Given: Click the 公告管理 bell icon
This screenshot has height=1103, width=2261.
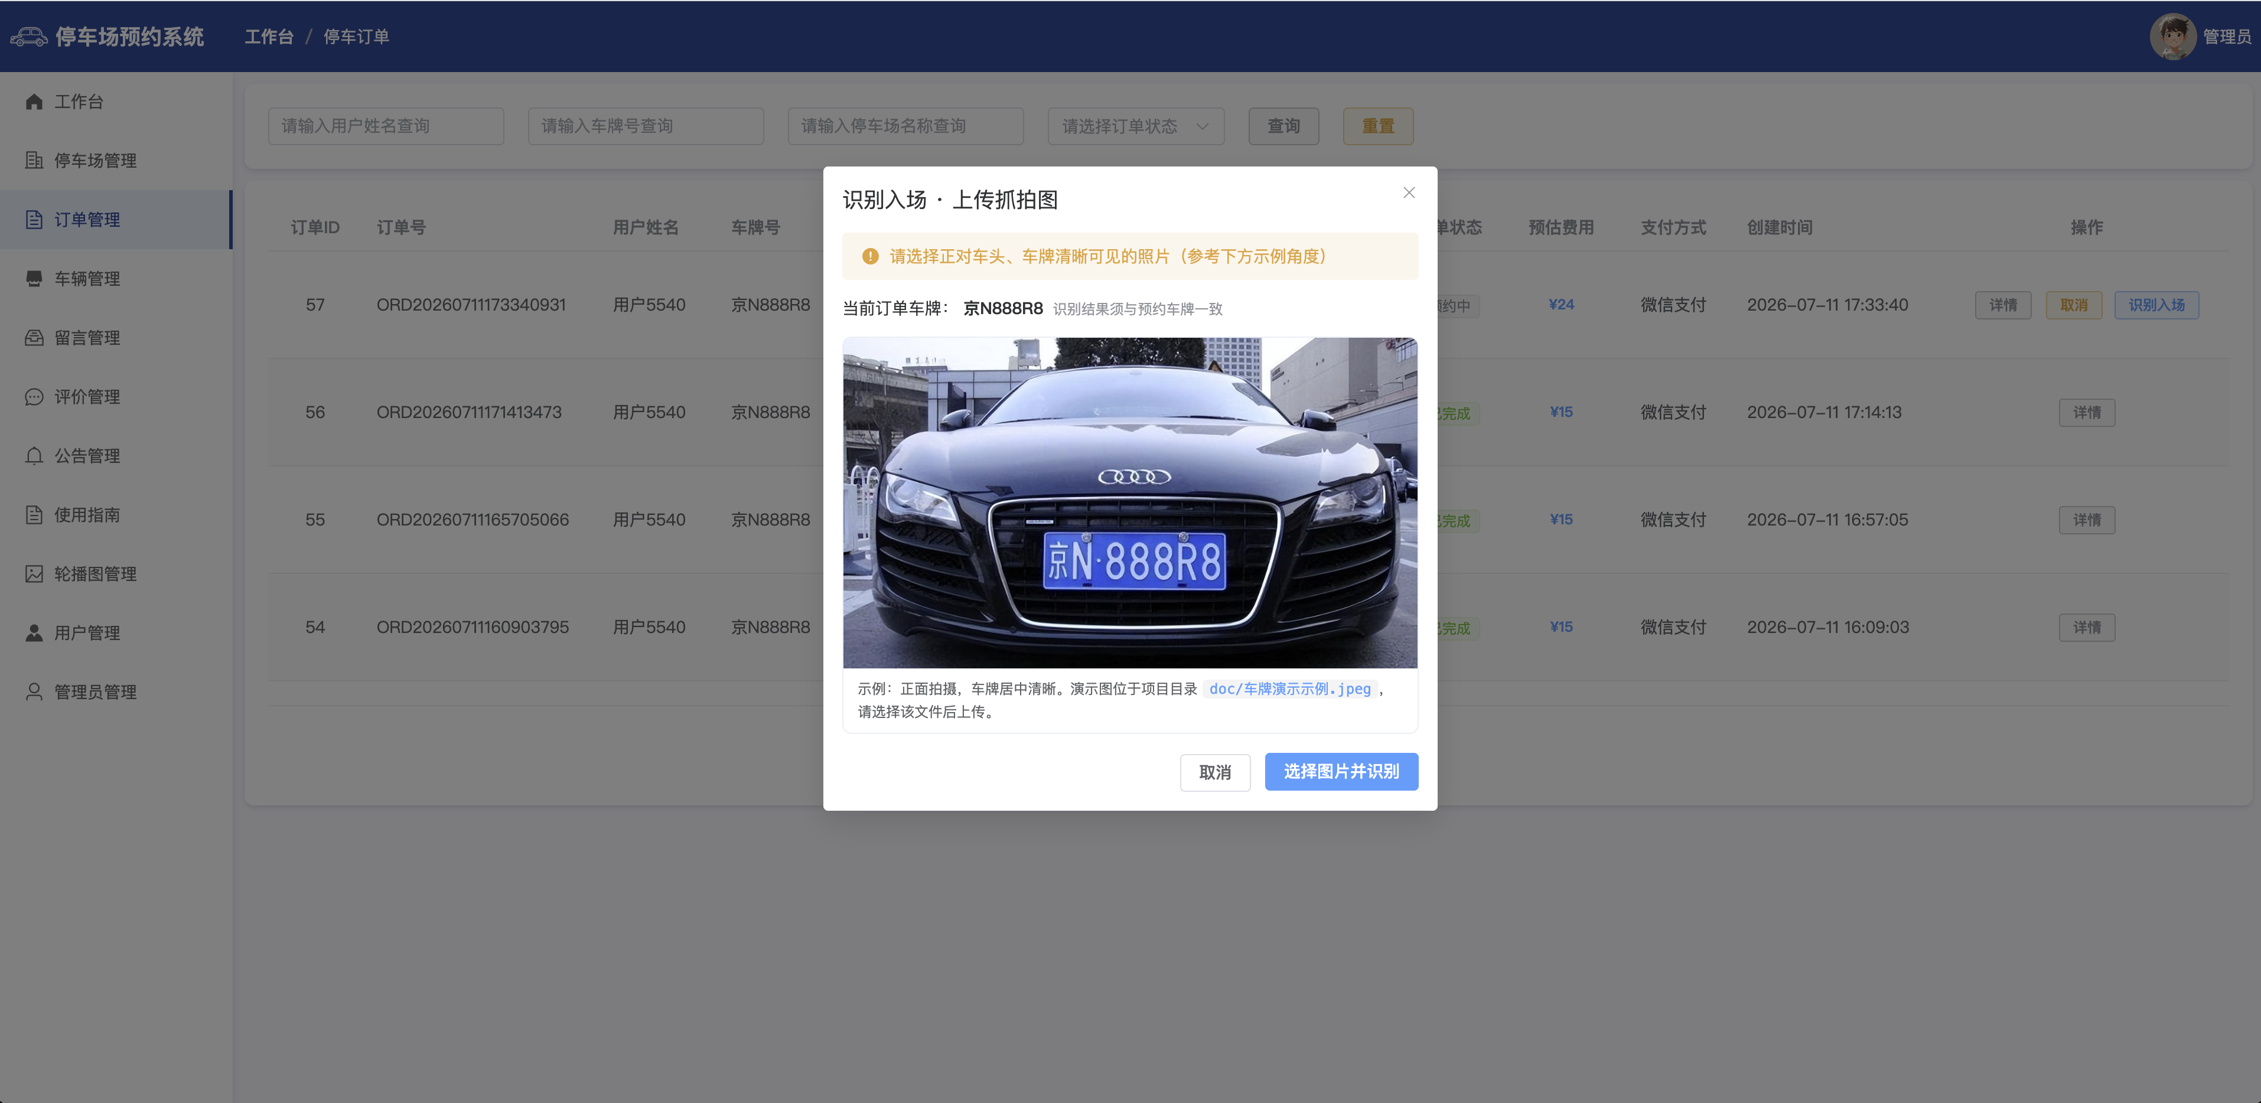Looking at the screenshot, I should click(x=34, y=455).
